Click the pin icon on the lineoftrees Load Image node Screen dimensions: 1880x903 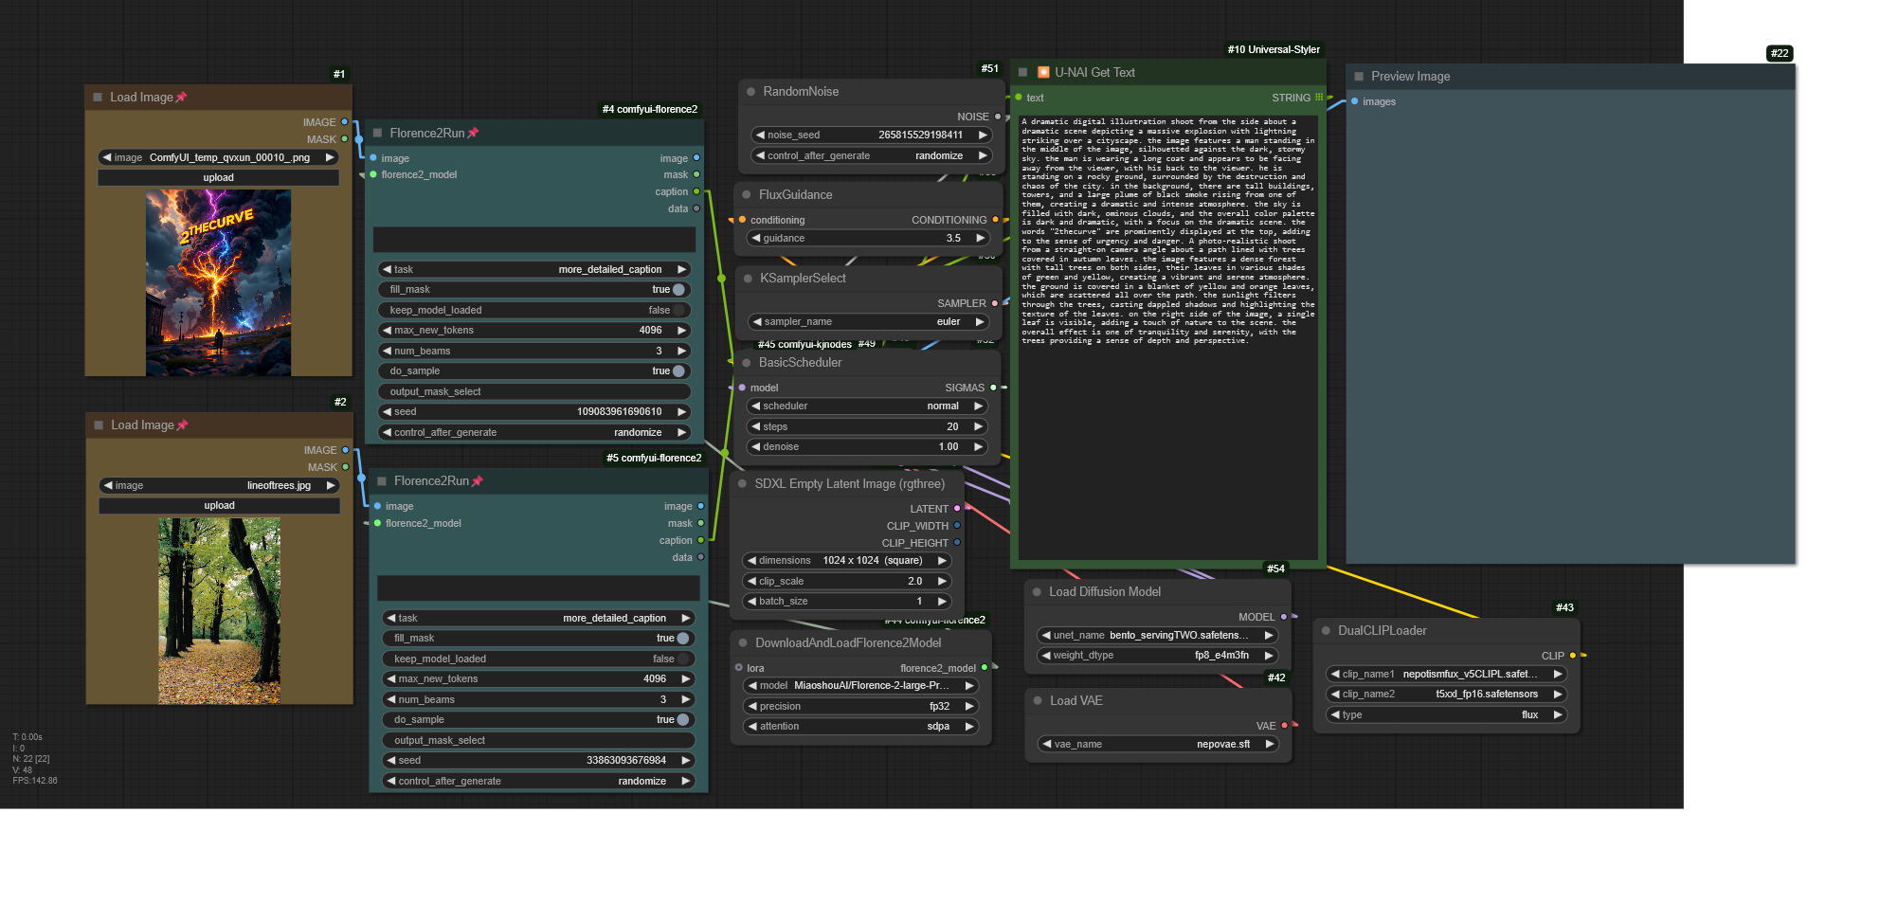[x=183, y=425]
